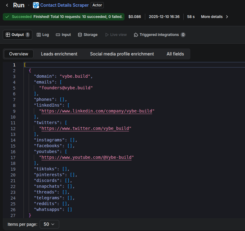Click the Live view play icon
This screenshot has height=231, width=245.
click(107, 35)
